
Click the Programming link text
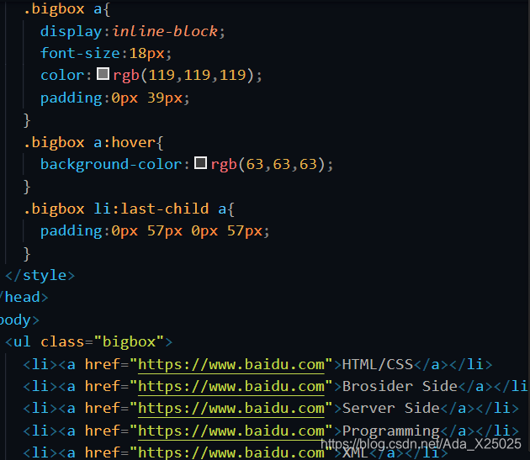click(390, 431)
